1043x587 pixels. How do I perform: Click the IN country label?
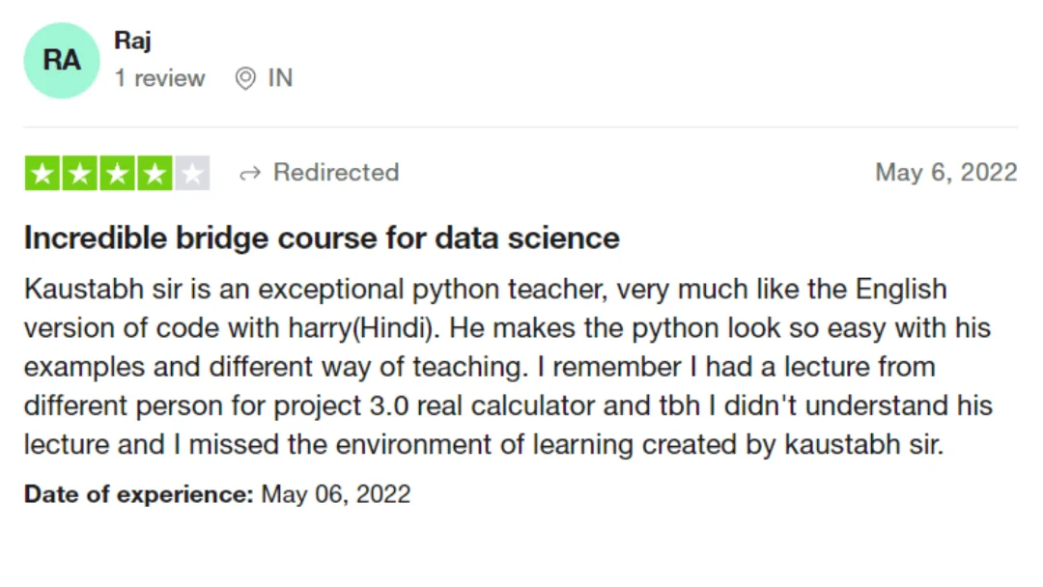280,78
